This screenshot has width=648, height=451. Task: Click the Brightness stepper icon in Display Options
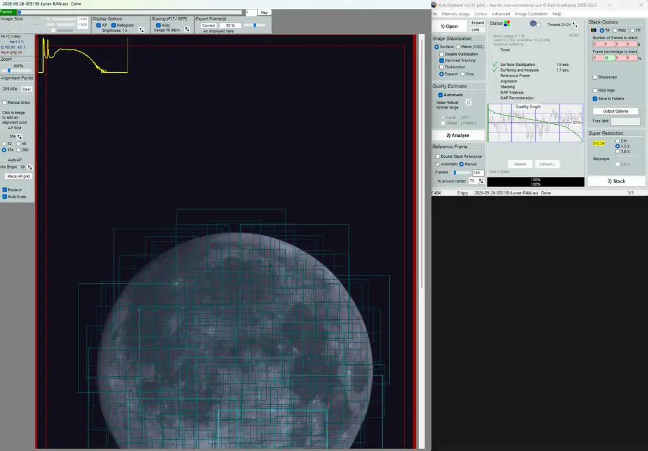tap(141, 30)
